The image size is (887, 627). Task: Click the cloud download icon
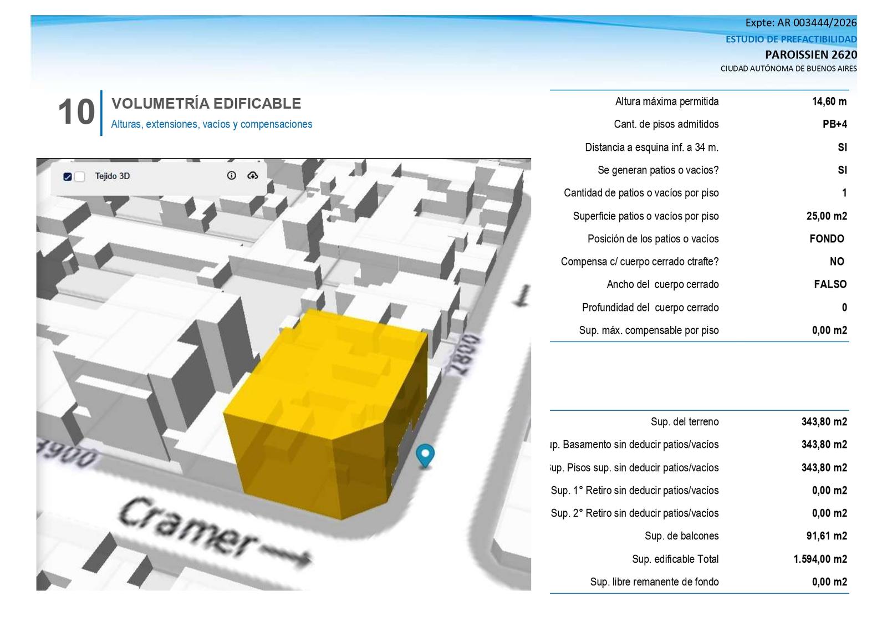click(x=253, y=175)
